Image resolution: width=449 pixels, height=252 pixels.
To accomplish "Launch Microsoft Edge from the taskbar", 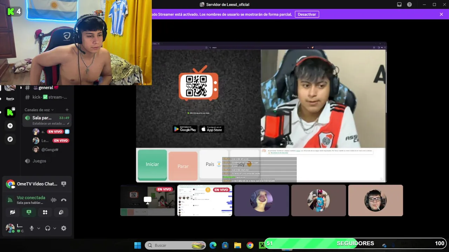I will click(x=213, y=245).
